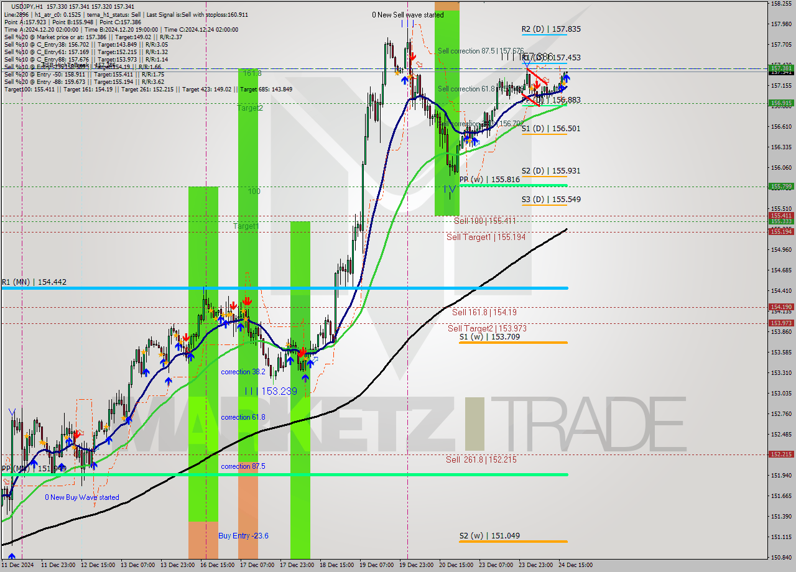Click the 'Sell %20 @ Entry -50: 158.911' line
796x572 pixels.
pyautogui.click(x=84, y=75)
